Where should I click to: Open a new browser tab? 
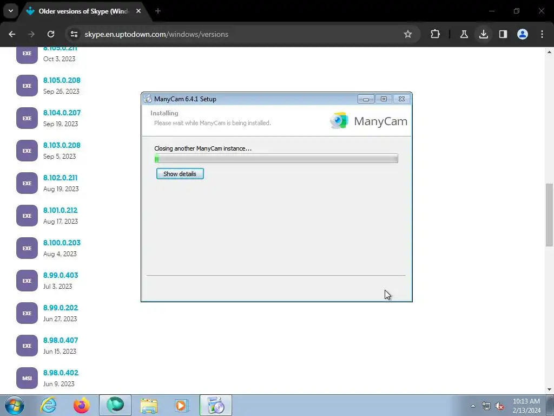158,11
